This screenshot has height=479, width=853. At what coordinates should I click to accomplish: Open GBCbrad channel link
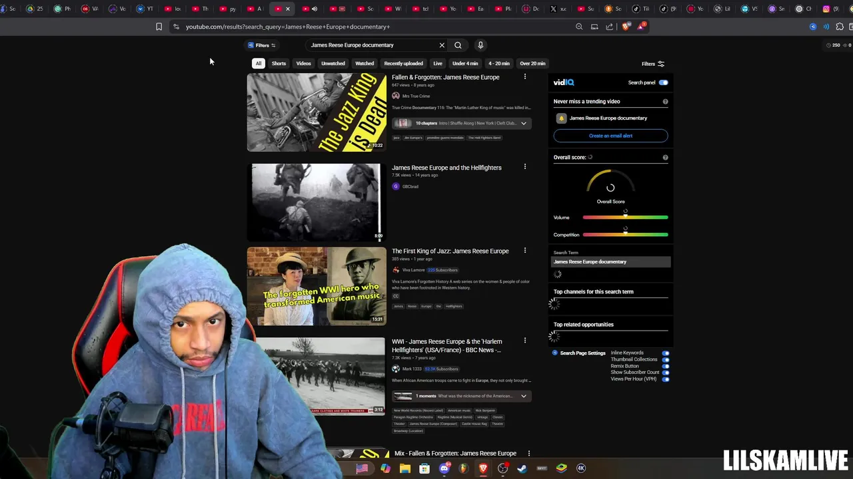410,186
